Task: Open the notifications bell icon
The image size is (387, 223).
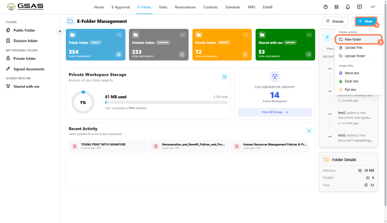Action: 348,7
